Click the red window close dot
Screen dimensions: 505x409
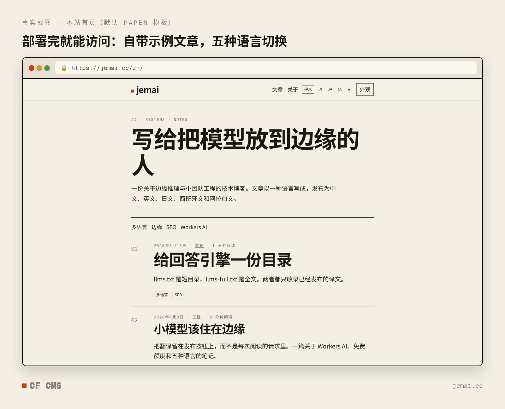point(32,68)
